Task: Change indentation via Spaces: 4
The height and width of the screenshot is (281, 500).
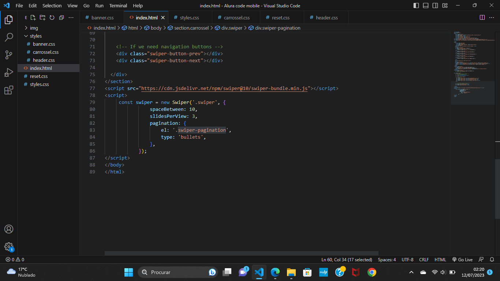Action: point(387,259)
